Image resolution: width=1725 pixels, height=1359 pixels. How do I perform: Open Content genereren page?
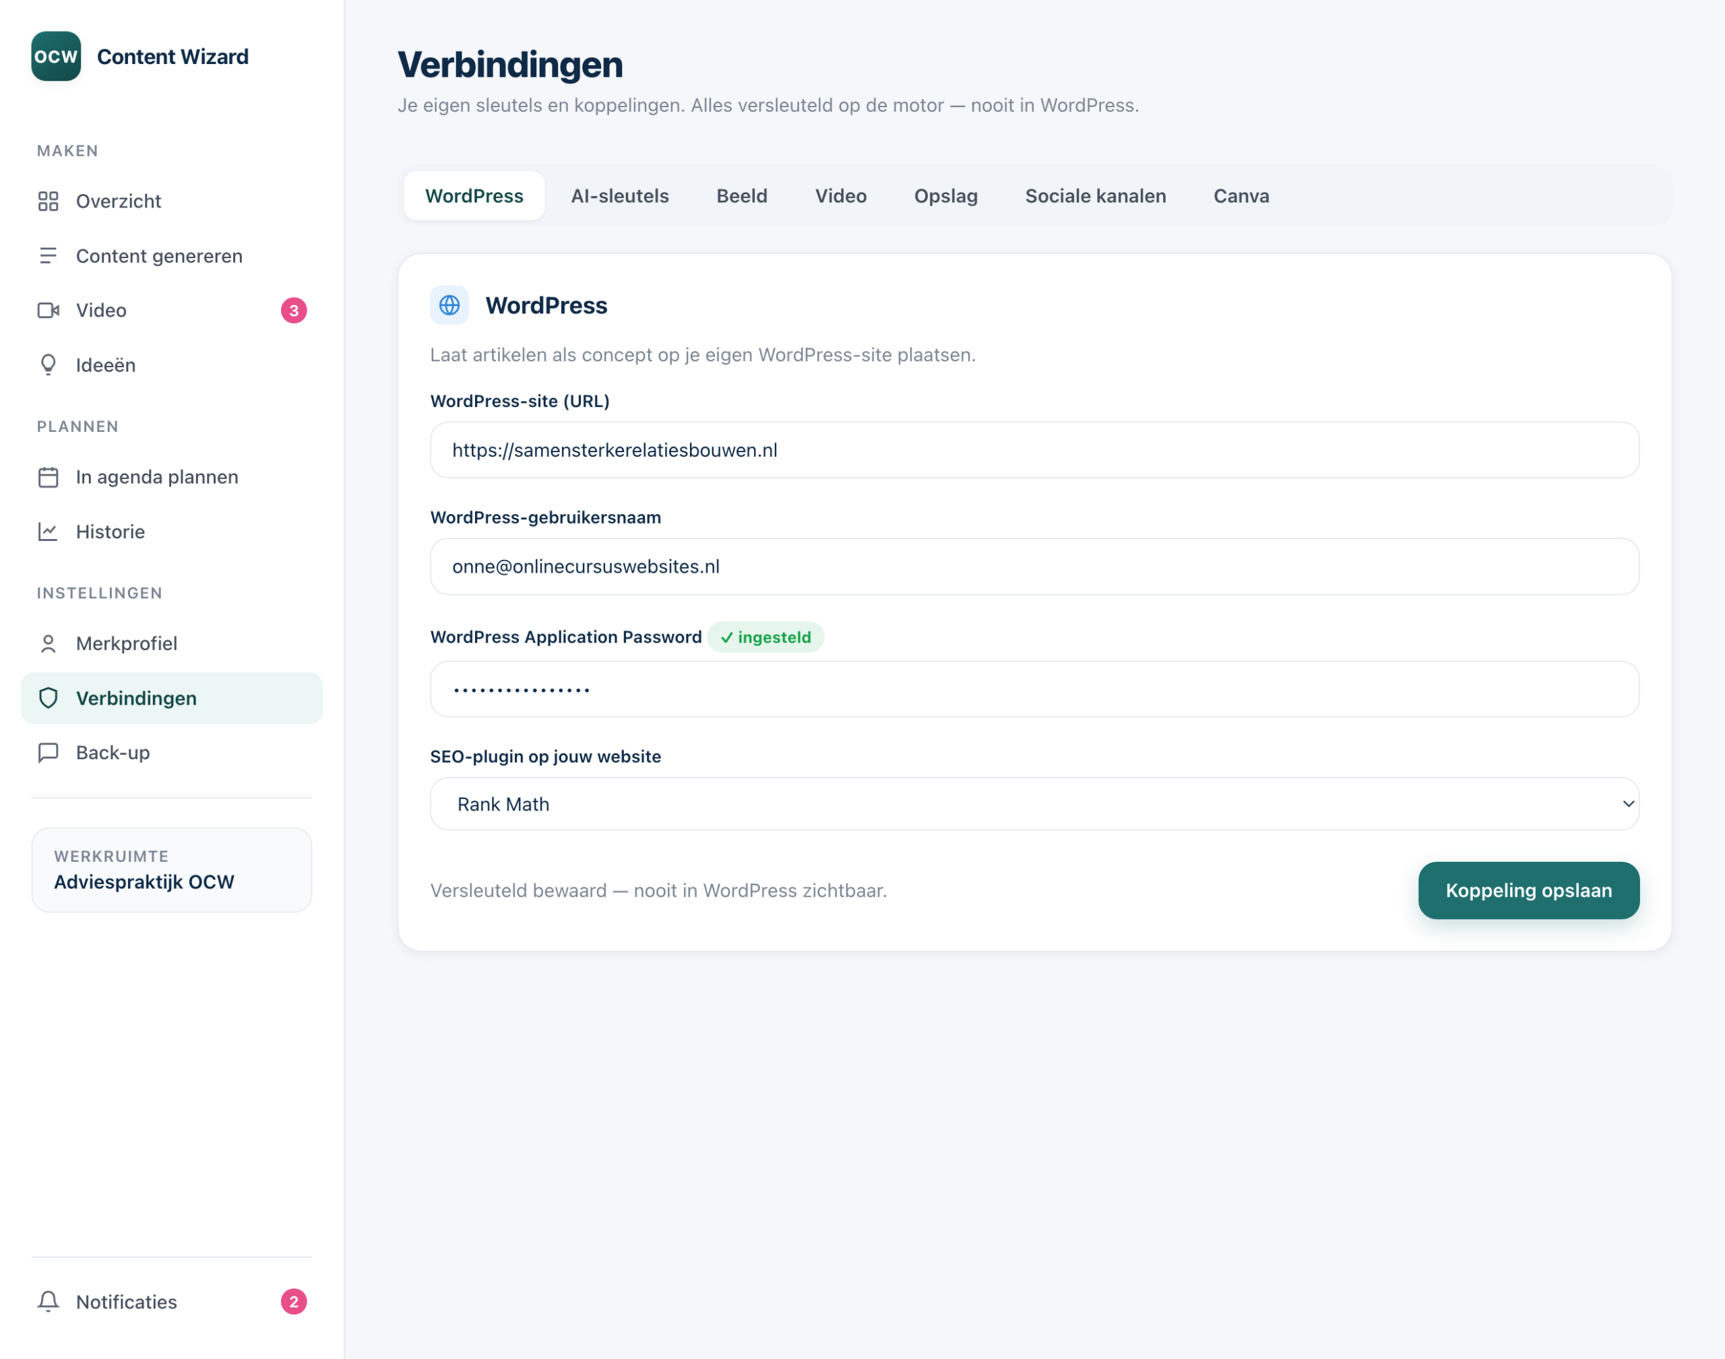(172, 255)
